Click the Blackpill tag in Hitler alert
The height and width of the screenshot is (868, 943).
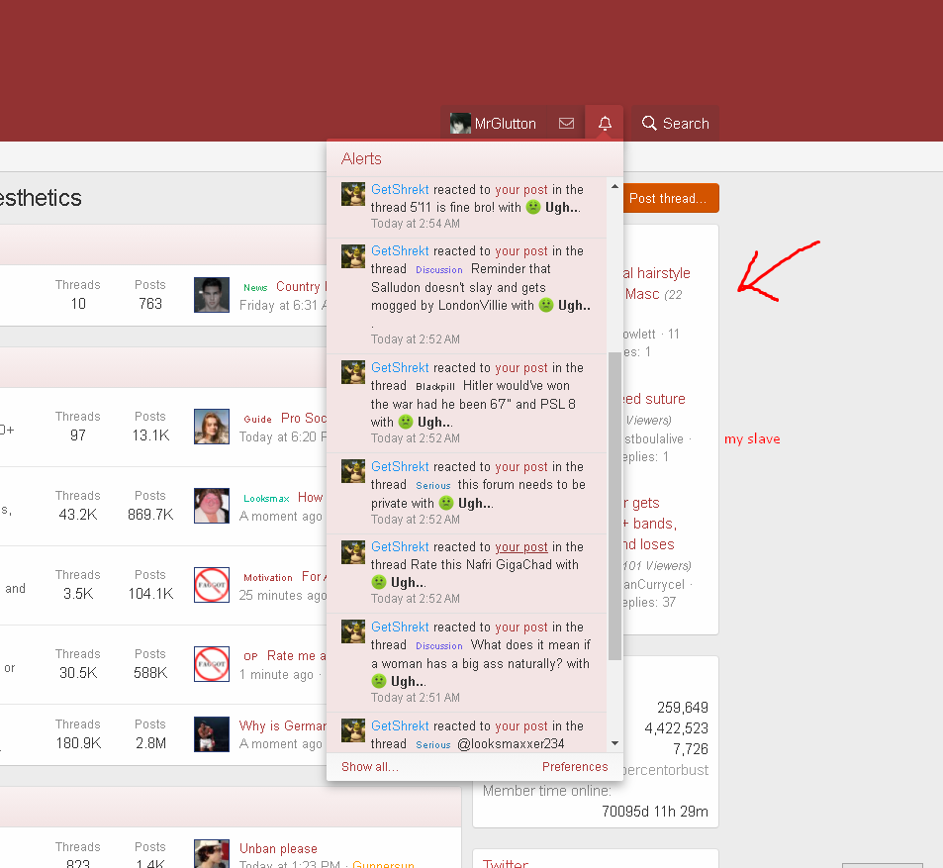click(435, 386)
